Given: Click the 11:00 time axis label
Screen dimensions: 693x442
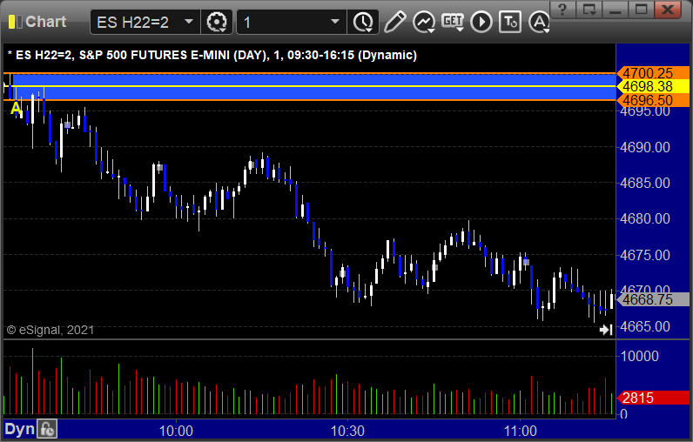Looking at the screenshot, I should (x=521, y=431).
